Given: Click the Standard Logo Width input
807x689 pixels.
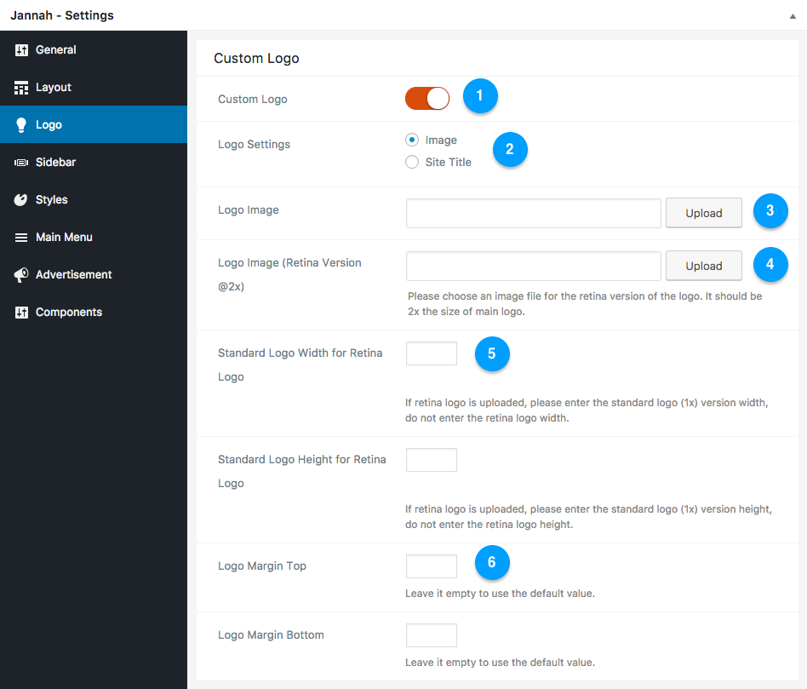Looking at the screenshot, I should [x=432, y=353].
